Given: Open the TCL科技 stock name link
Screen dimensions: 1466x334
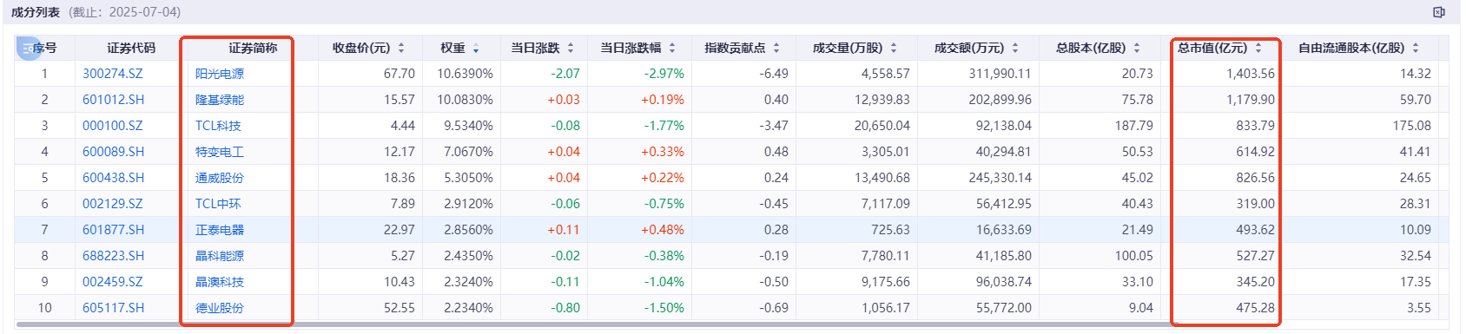Looking at the screenshot, I should click(218, 126).
